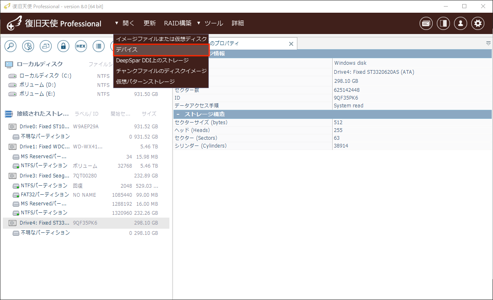Click the 開始セ... column header

click(121, 114)
